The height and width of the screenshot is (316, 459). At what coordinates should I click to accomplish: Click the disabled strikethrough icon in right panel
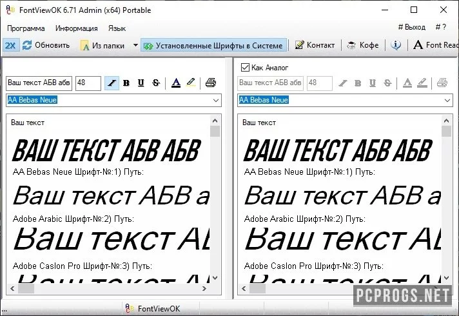click(x=387, y=83)
